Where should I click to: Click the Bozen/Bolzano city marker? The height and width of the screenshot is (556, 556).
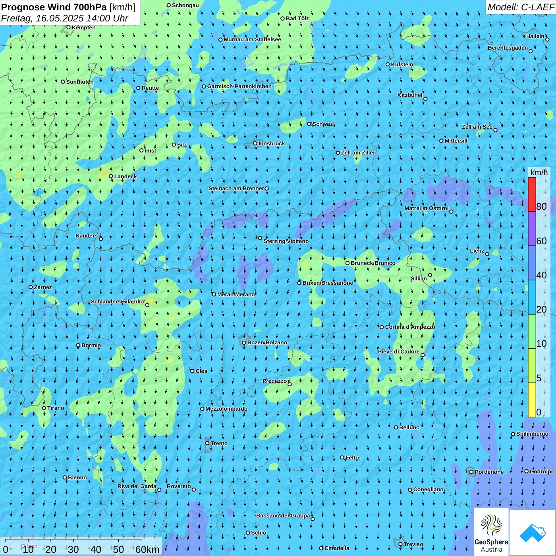[244, 342]
